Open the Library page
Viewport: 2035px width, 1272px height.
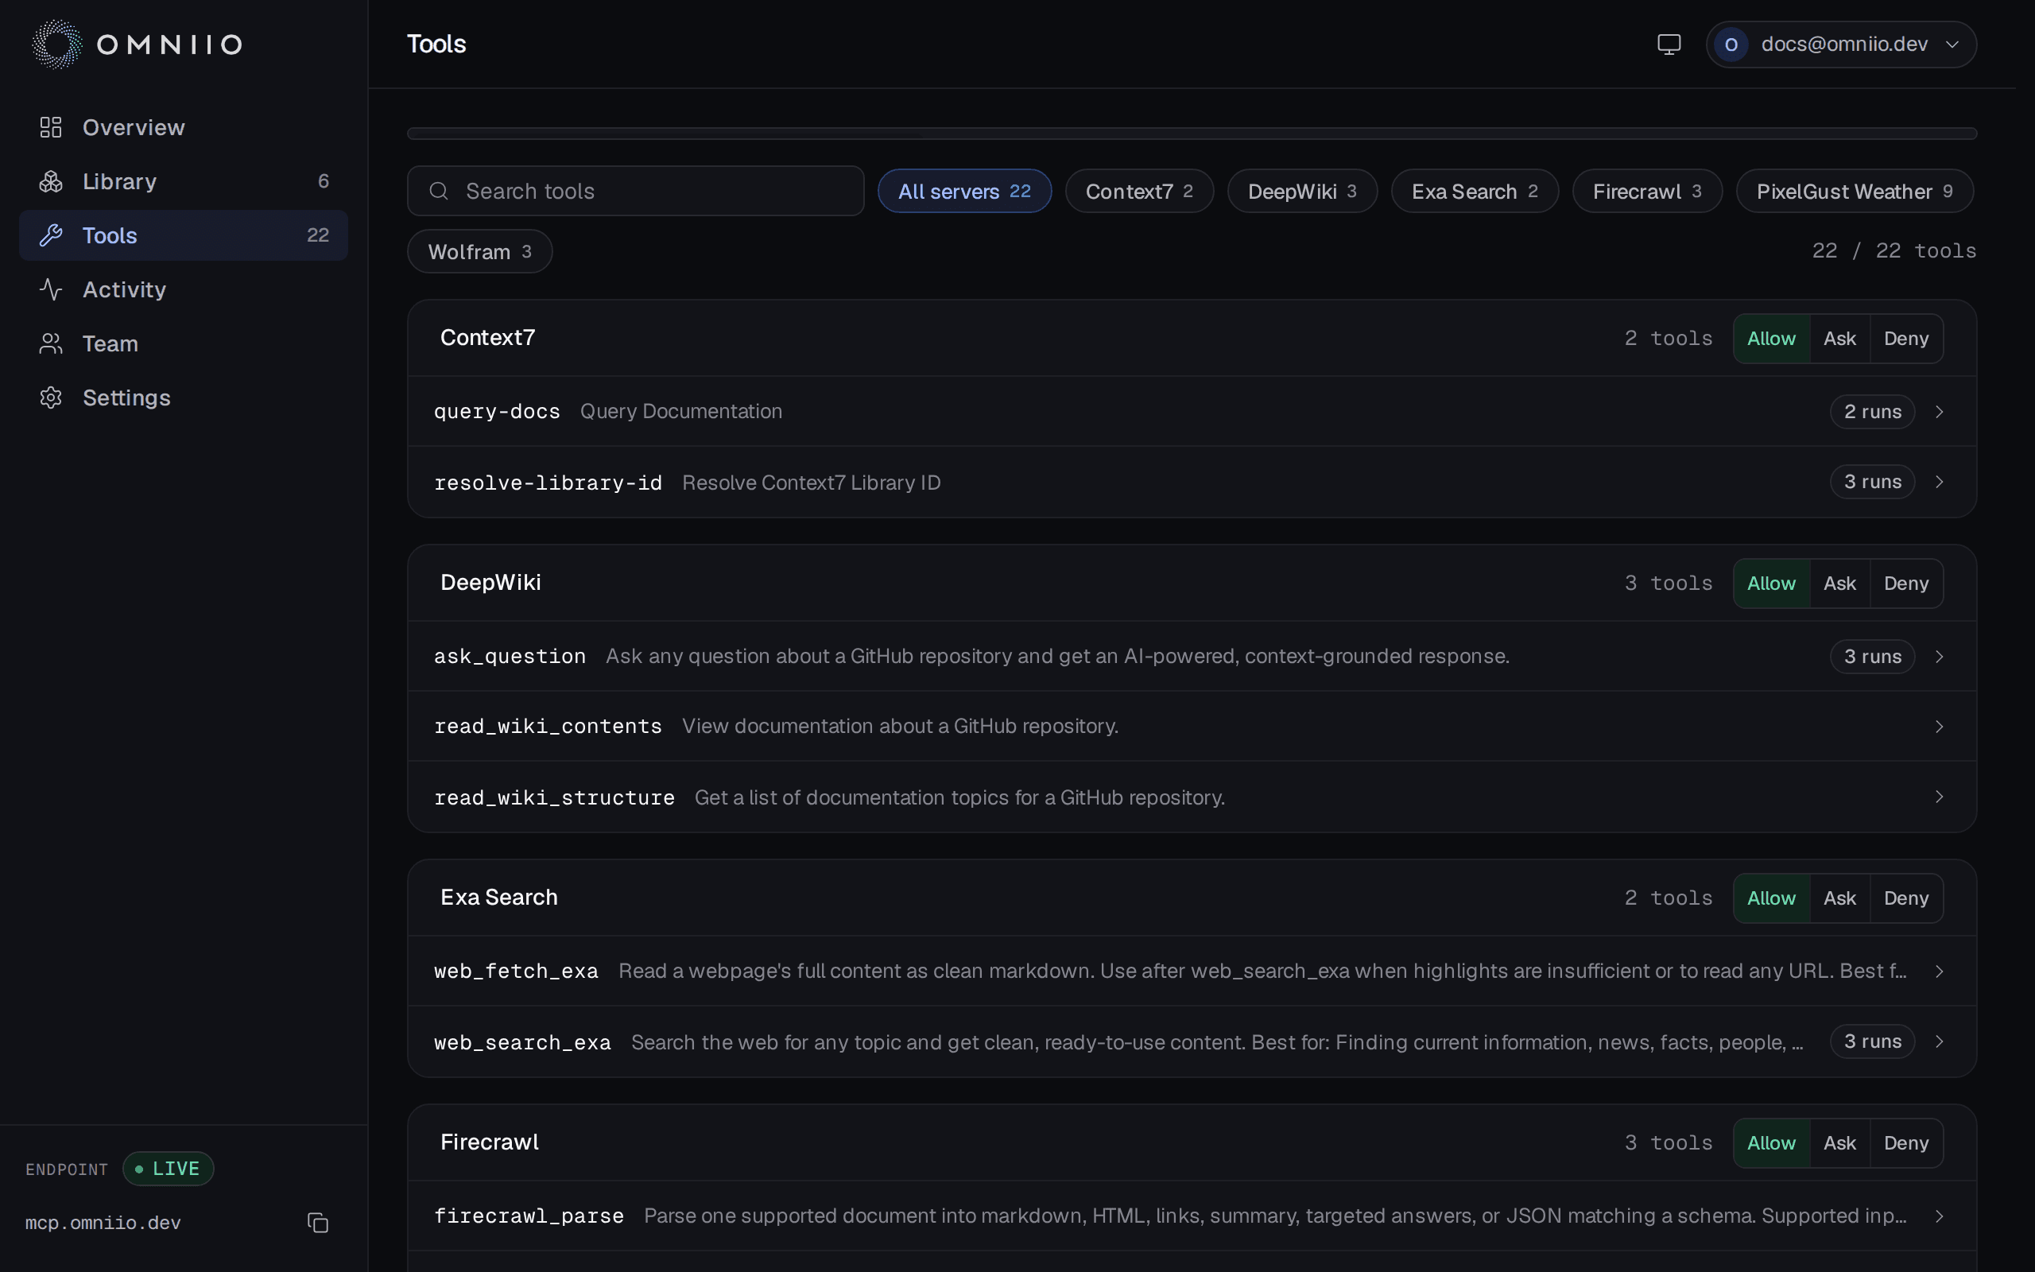pyautogui.click(x=184, y=181)
